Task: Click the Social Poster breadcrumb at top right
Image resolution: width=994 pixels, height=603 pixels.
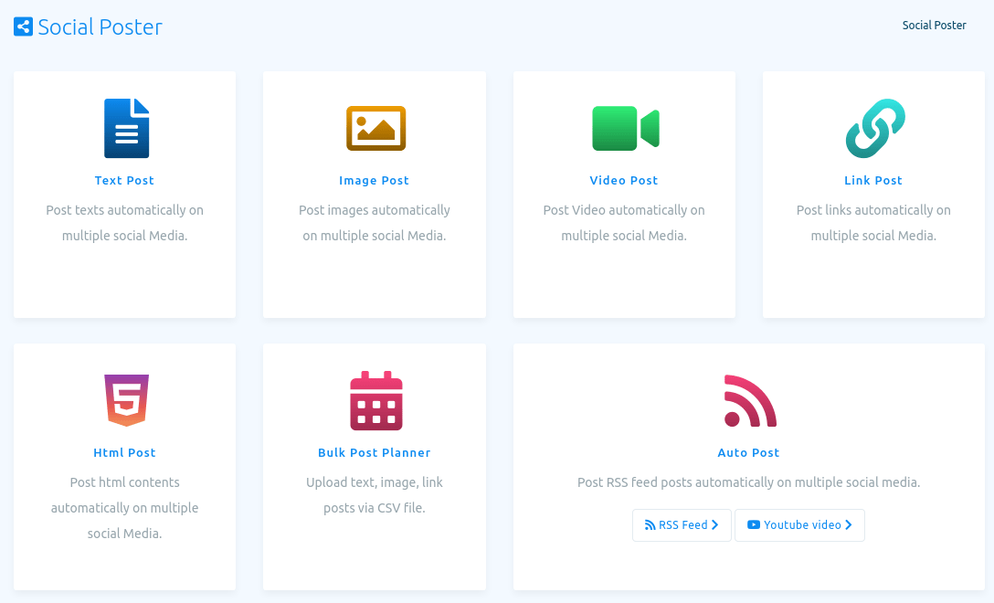Action: point(934,26)
